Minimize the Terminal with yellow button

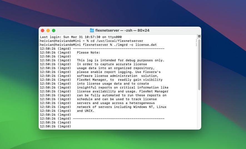tap(48, 31)
